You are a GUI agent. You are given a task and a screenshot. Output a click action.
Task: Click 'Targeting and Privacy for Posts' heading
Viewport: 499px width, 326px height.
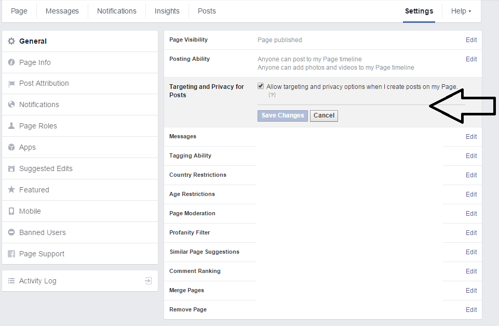207,91
